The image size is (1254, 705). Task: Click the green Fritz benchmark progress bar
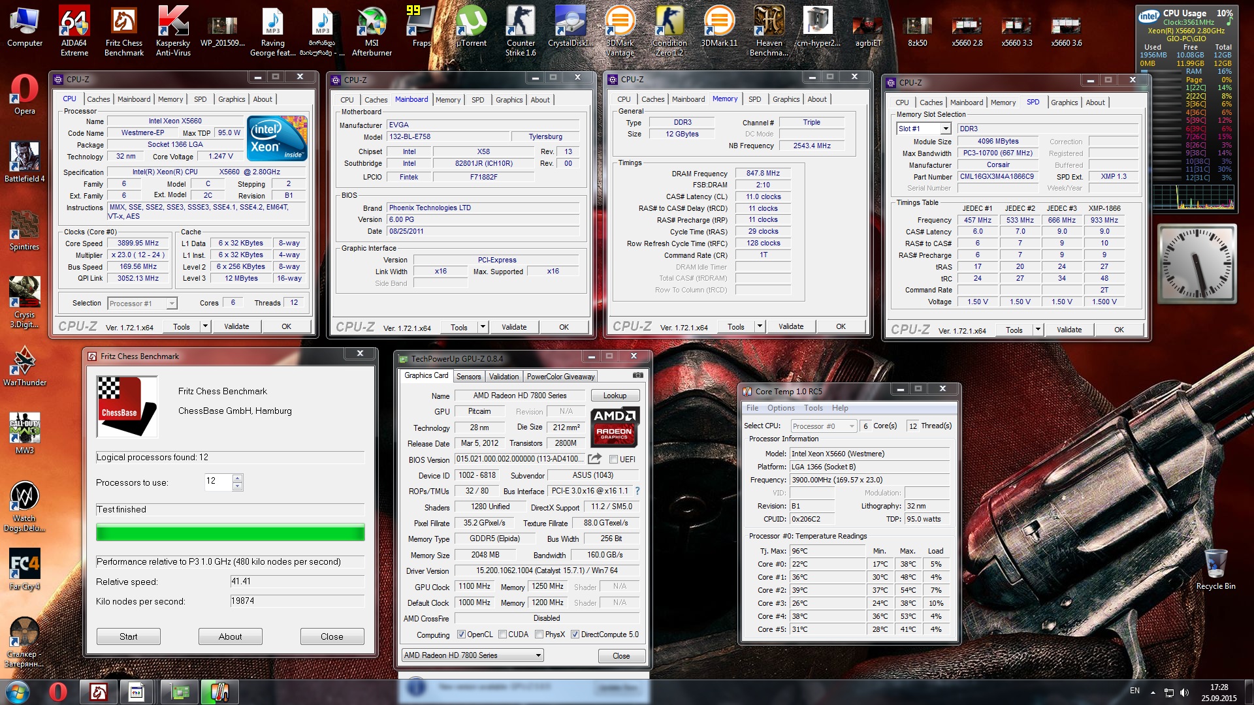230,533
